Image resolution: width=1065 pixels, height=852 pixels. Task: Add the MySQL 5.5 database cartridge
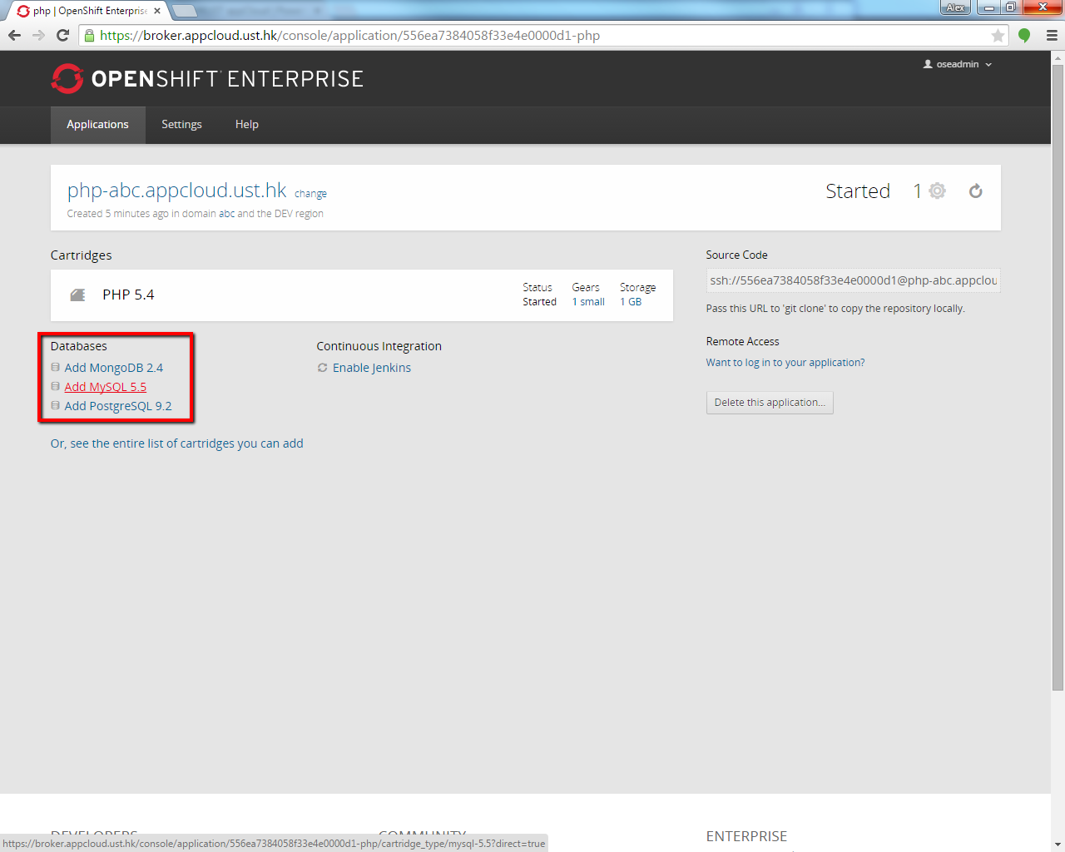(x=105, y=387)
